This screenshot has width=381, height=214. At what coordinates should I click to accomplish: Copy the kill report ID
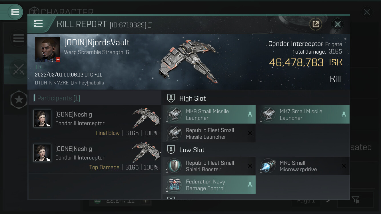150,25
